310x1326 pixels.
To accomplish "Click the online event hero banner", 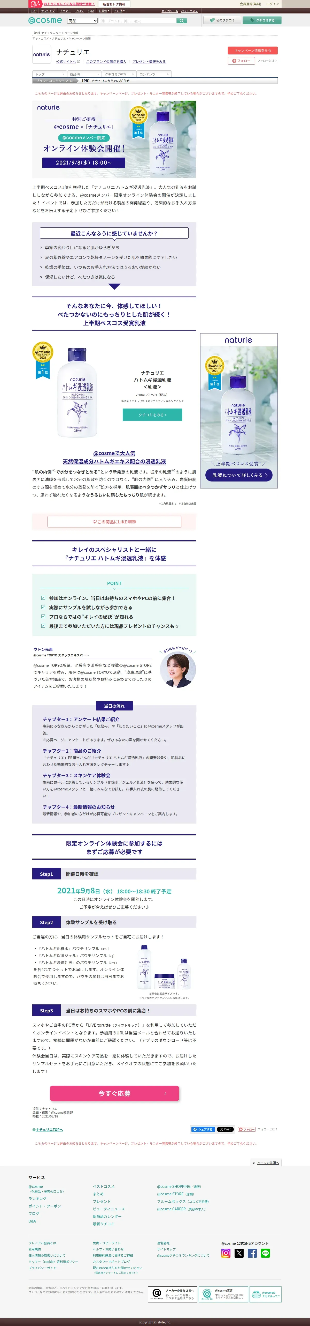I will pyautogui.click(x=114, y=139).
